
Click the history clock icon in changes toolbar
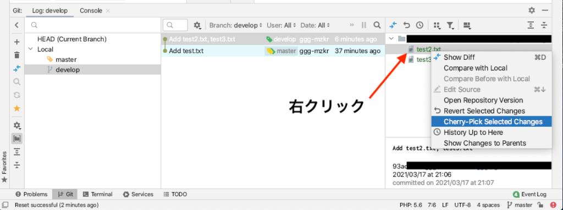[420, 25]
